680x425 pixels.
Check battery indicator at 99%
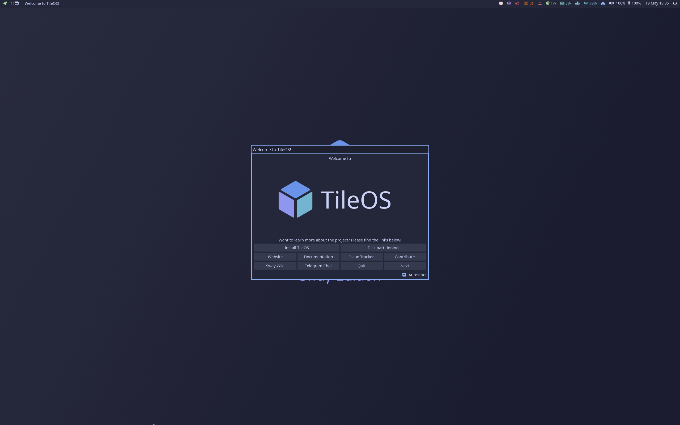point(590,3)
